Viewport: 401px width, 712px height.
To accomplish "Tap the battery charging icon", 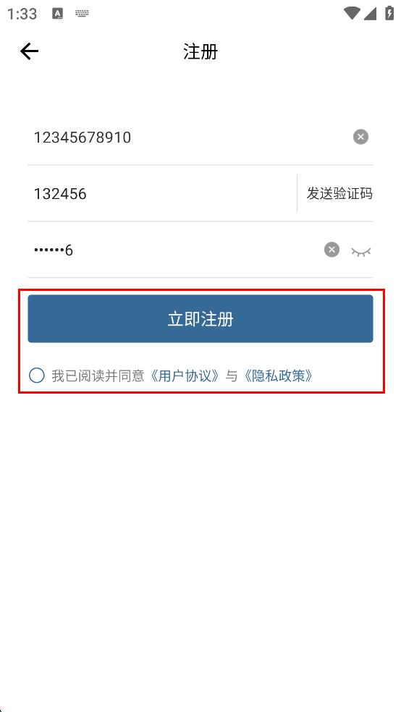I will pyautogui.click(x=389, y=13).
